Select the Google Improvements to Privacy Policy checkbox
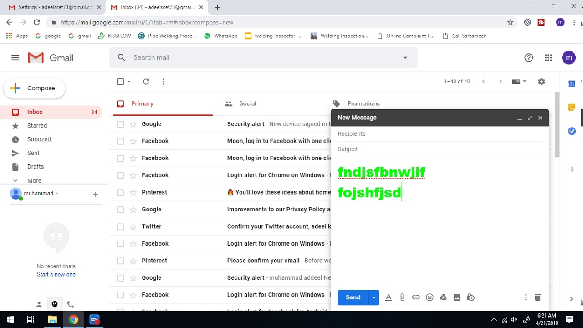Image resolution: width=583 pixels, height=328 pixels. 120,210
